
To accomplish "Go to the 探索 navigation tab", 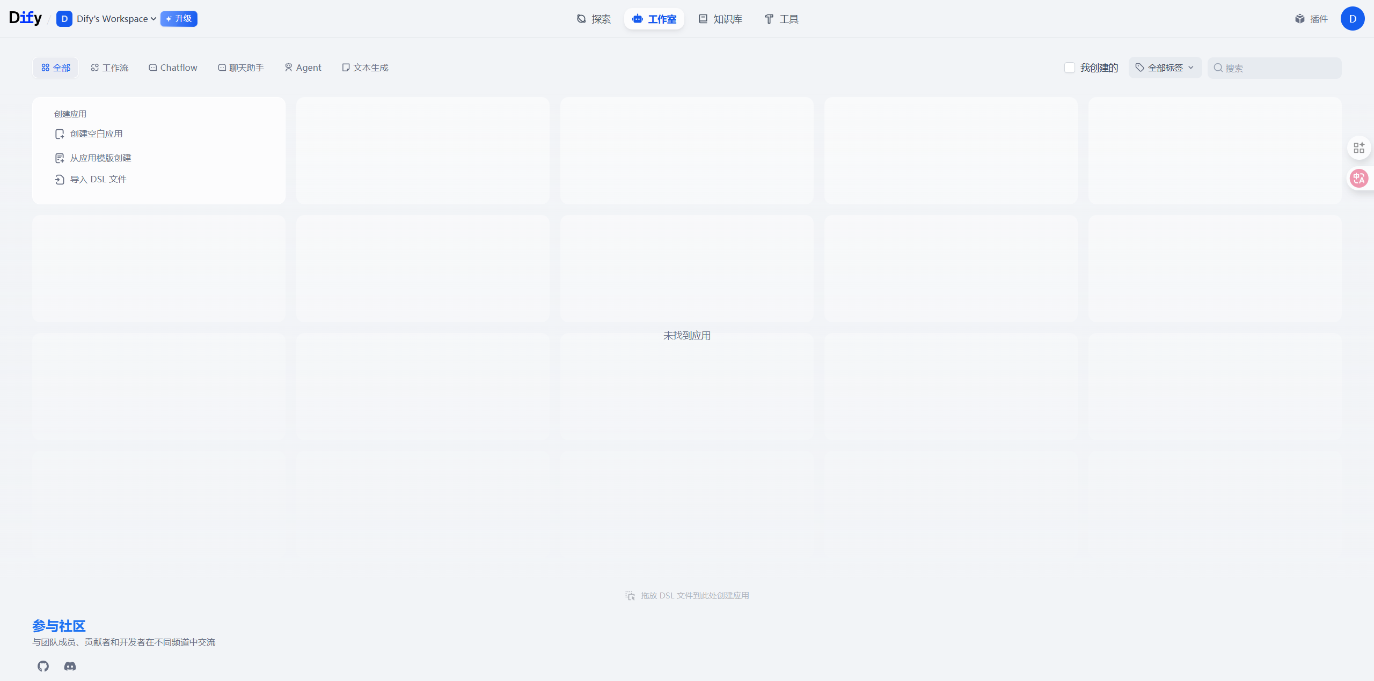I will pos(594,19).
